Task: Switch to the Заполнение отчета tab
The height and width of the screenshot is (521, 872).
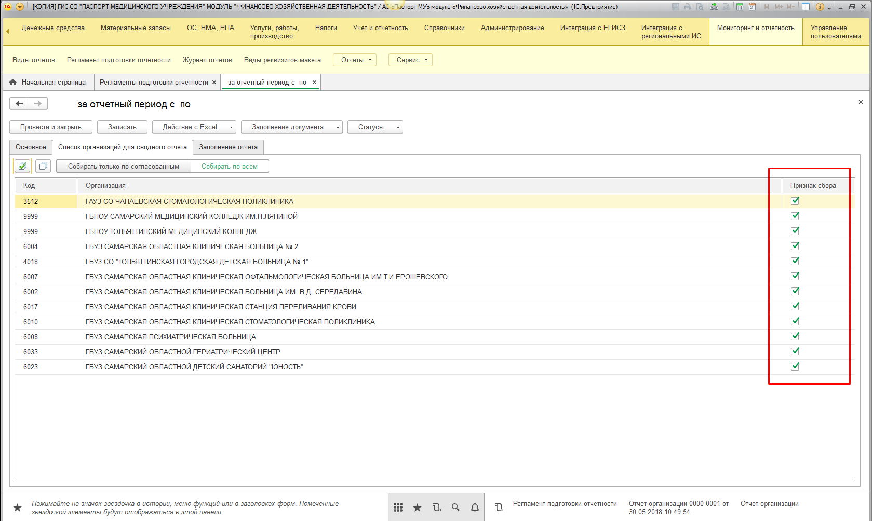Action: pos(228,147)
